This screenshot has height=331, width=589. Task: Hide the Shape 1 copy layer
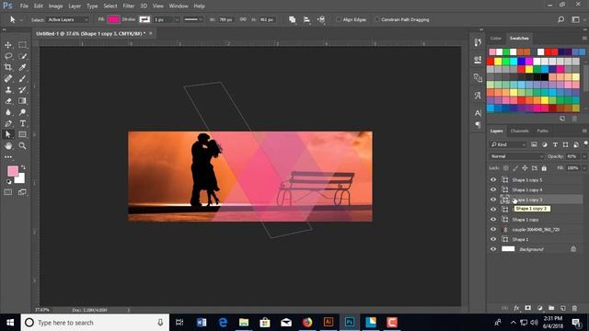coord(493,220)
